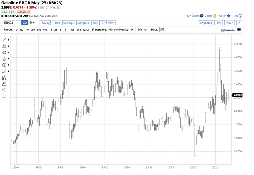Select the 2Y range
The height and width of the screenshot is (175, 254).
tap(56, 30)
